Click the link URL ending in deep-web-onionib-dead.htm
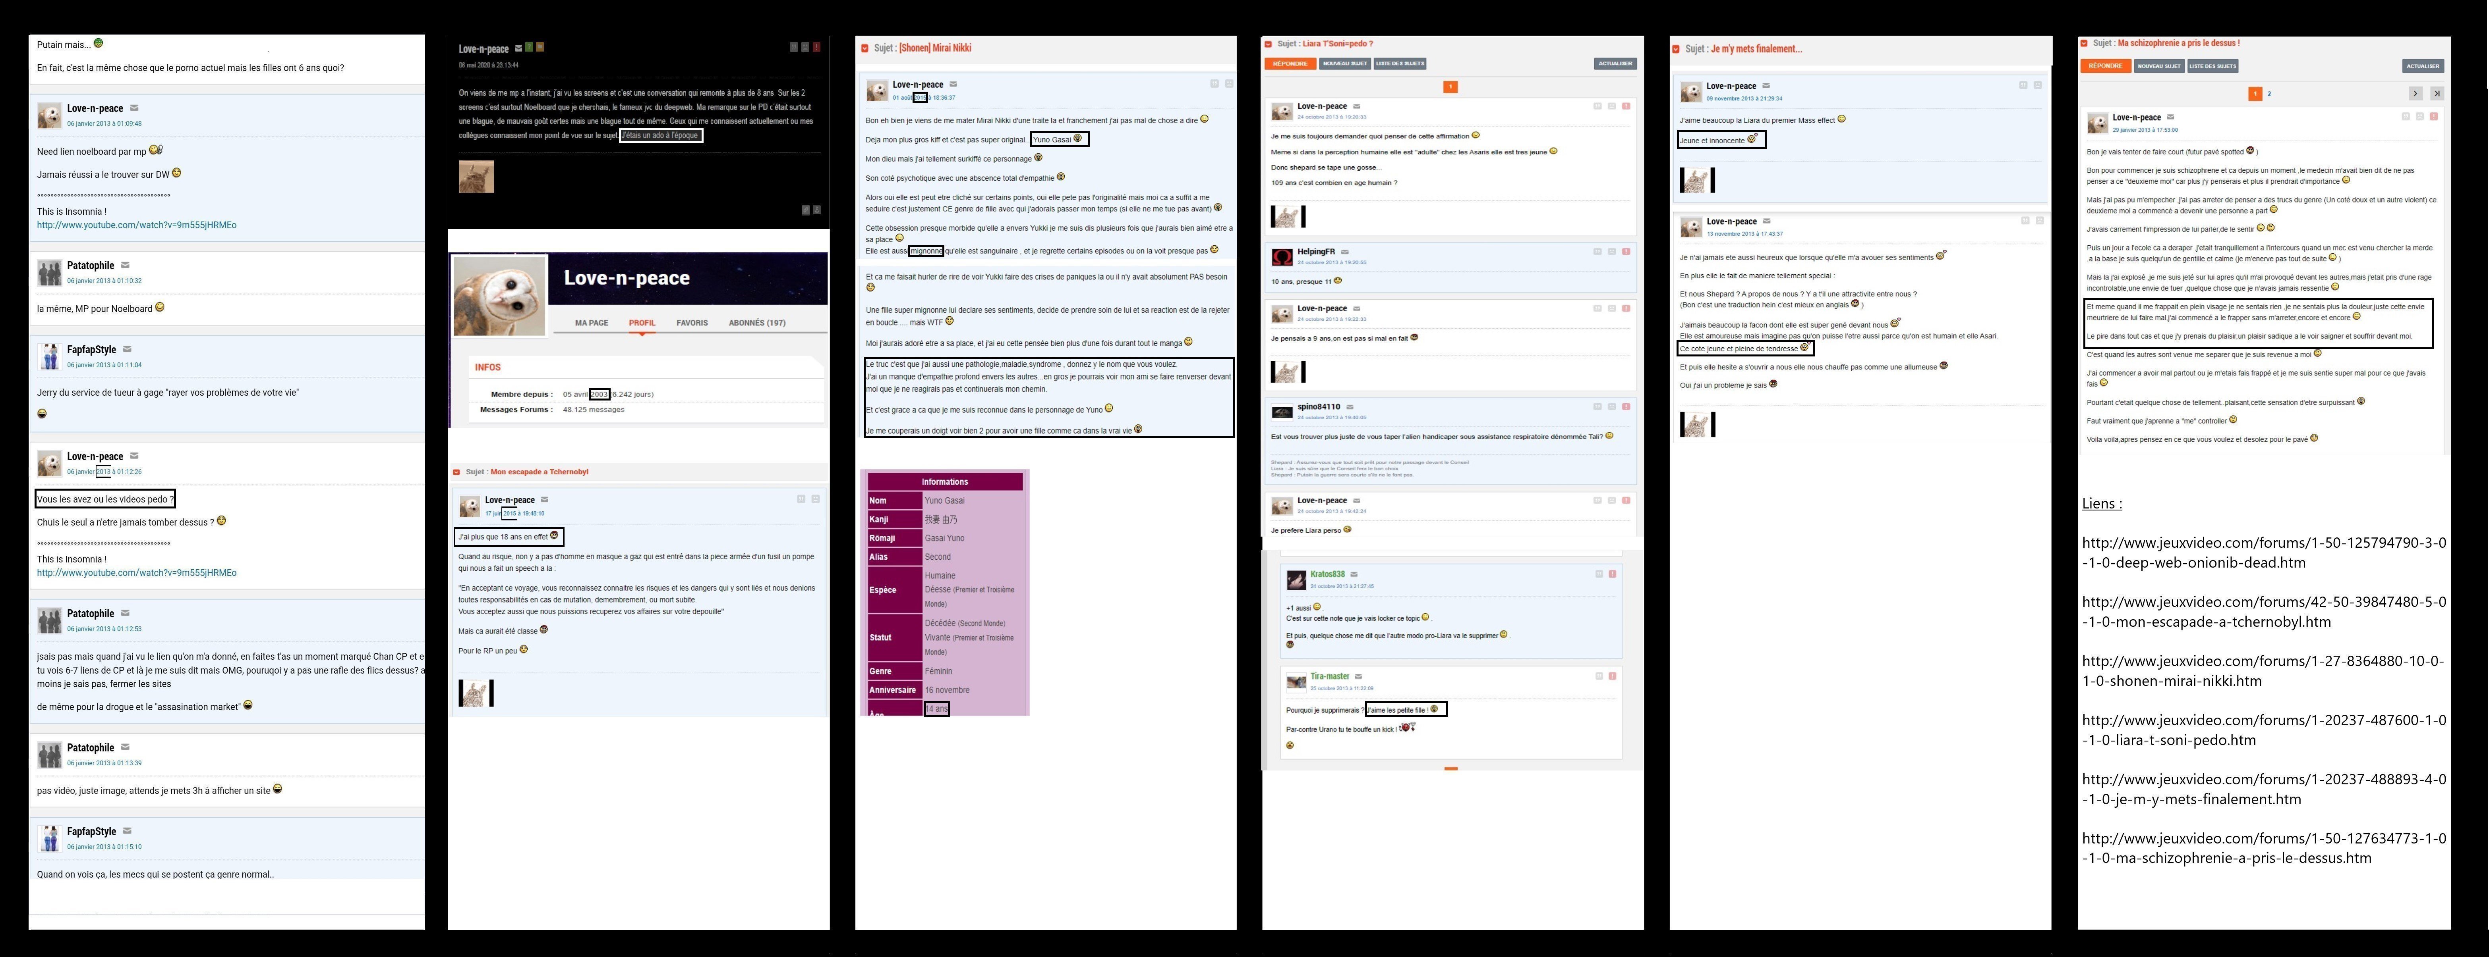The height and width of the screenshot is (957, 2489). coord(2264,553)
